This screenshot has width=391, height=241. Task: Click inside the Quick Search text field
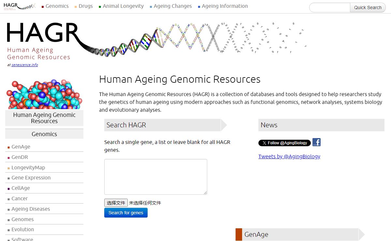329,7
